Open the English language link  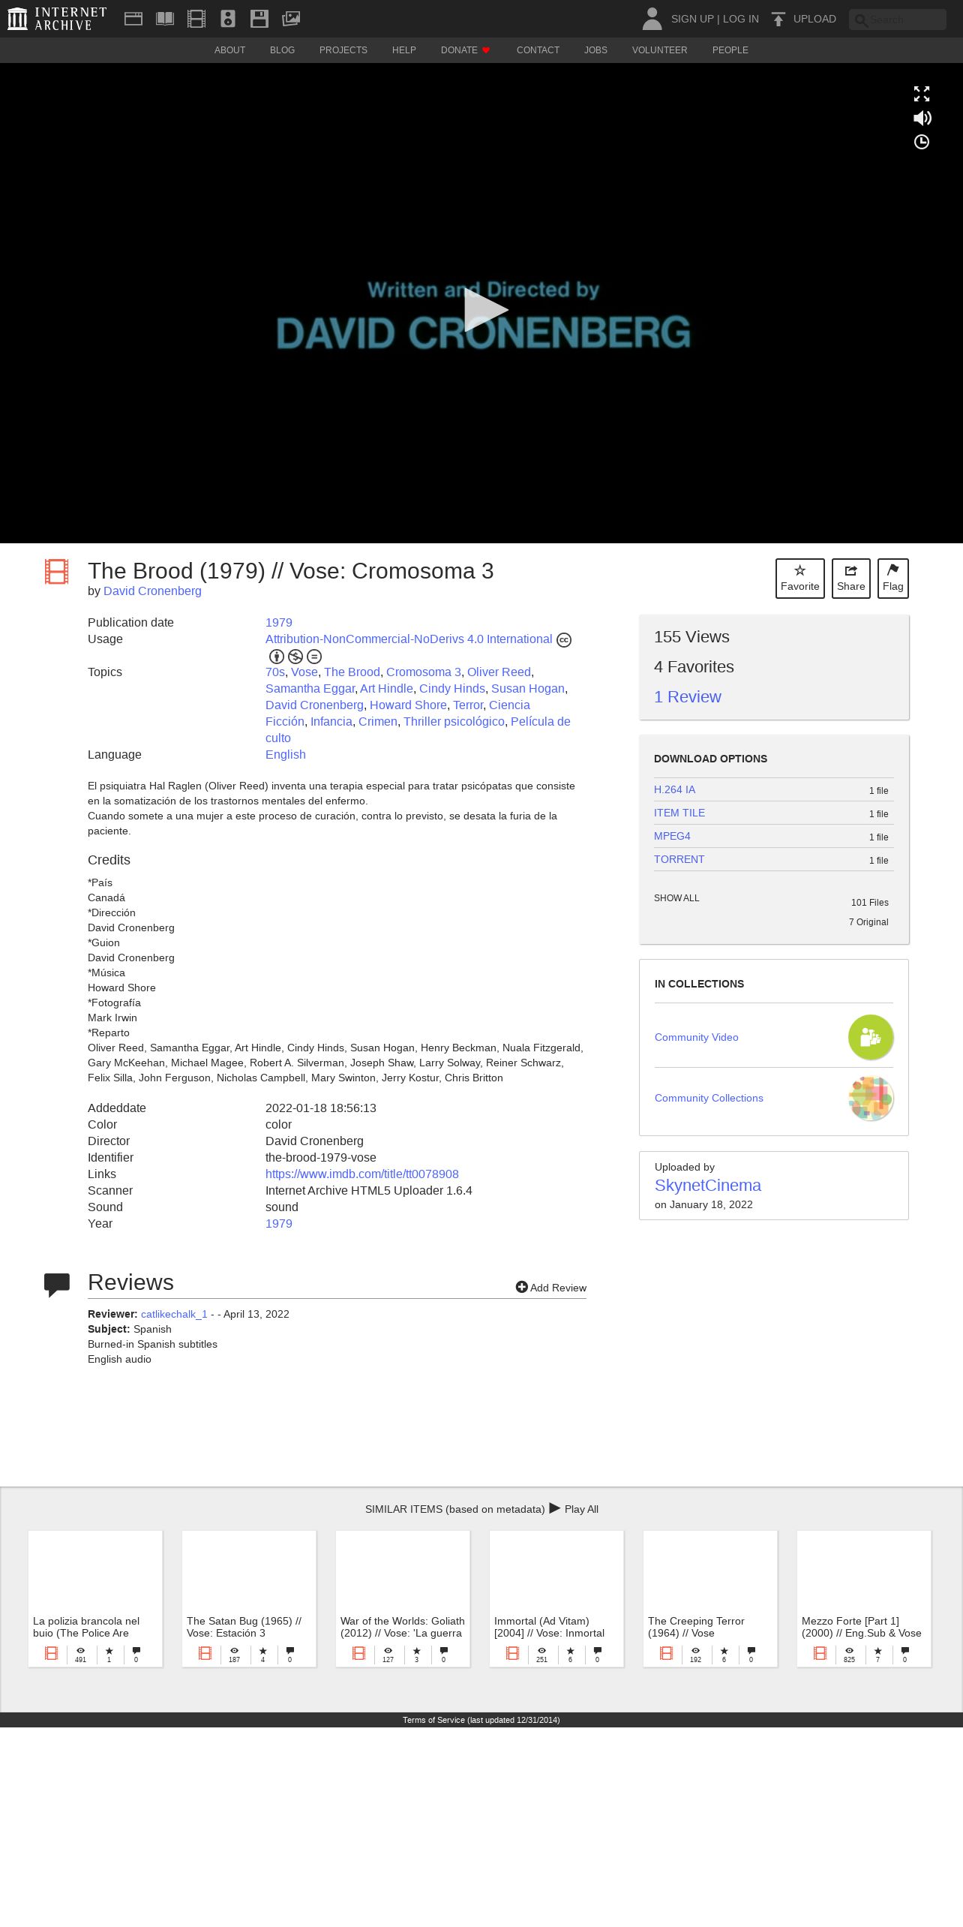pyautogui.click(x=286, y=755)
